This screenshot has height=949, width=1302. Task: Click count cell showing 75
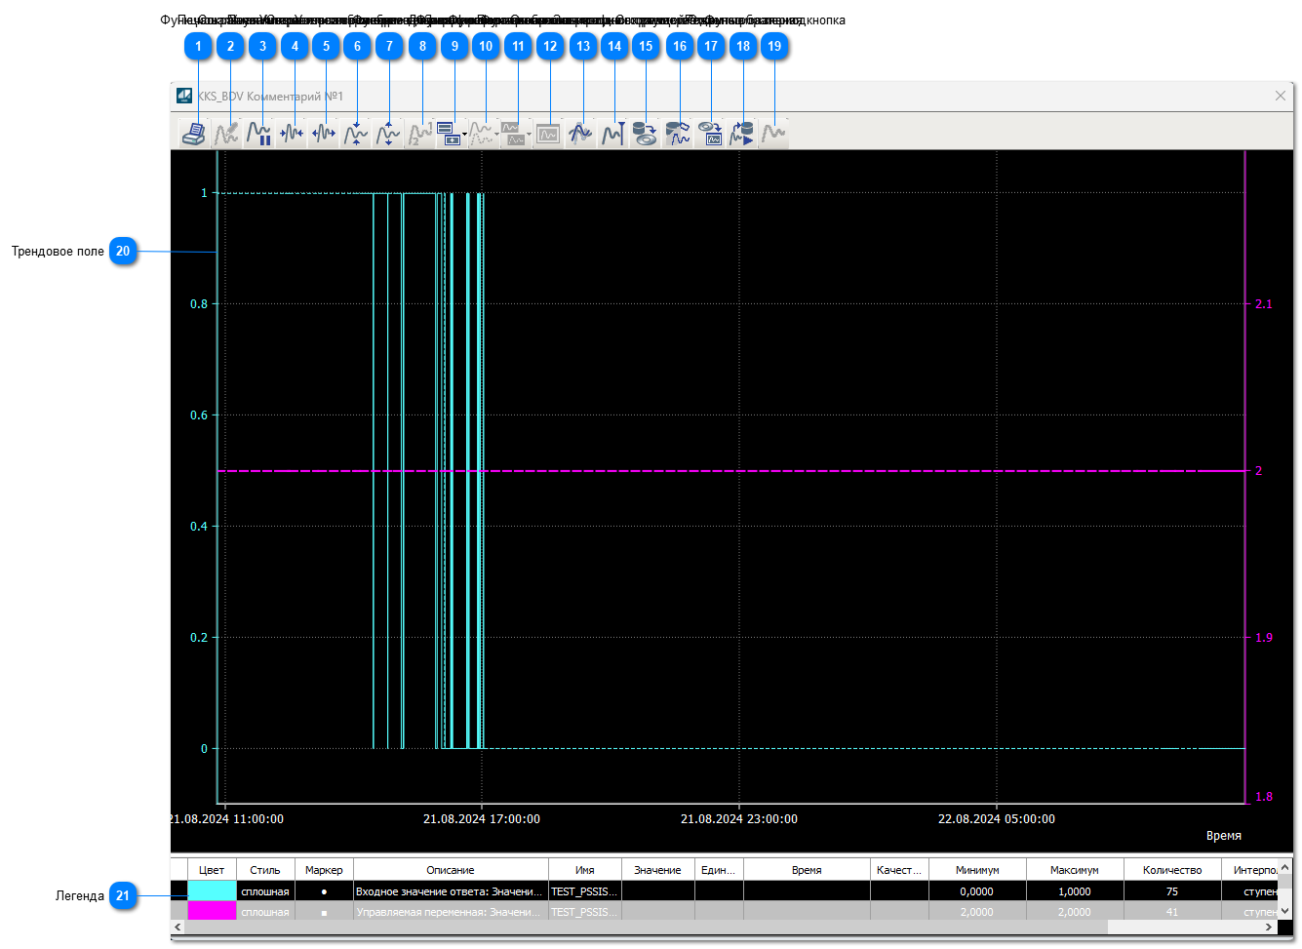coord(1172,891)
